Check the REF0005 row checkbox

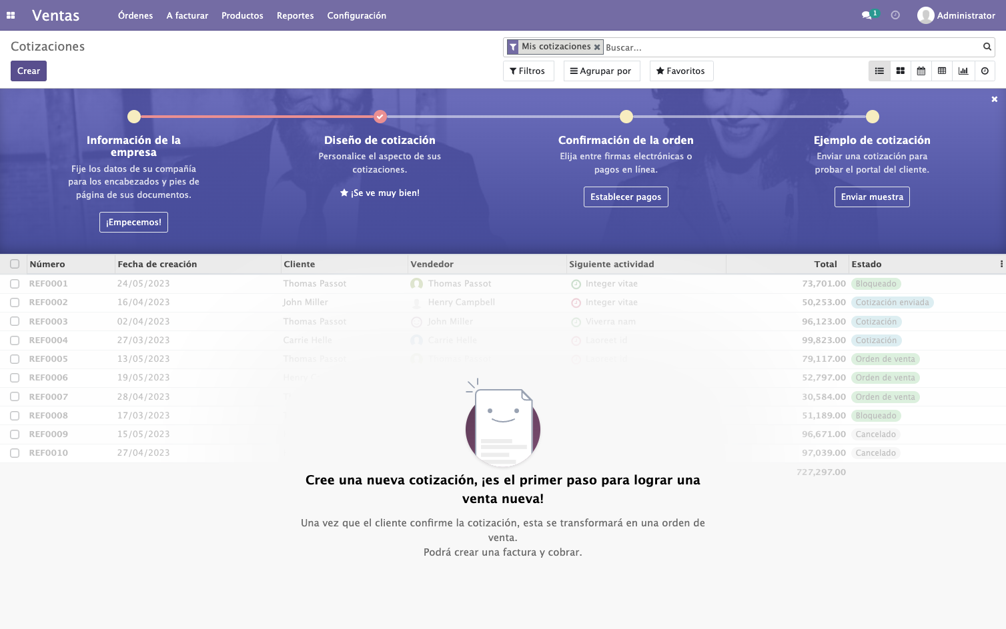(x=15, y=359)
